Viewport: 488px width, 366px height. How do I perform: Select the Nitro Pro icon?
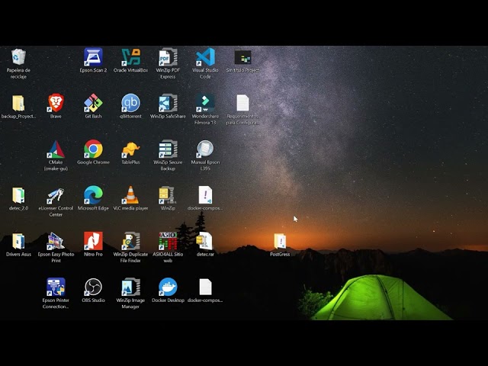pyautogui.click(x=93, y=241)
